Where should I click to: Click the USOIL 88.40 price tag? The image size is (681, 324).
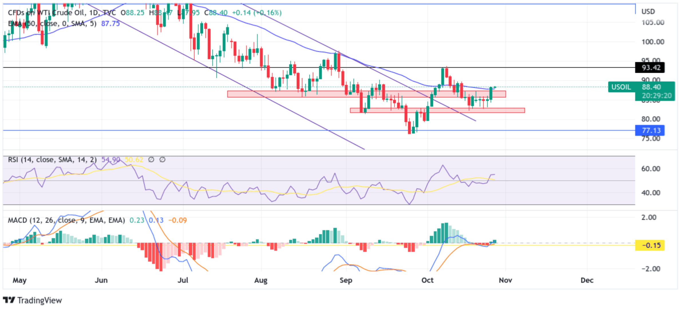coord(641,87)
